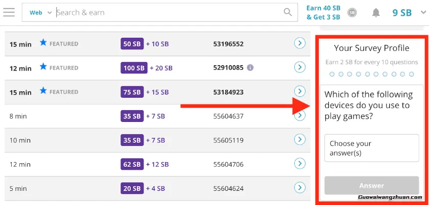Click info icon beside survey 52910085
429x205 pixels.
pyautogui.click(x=250, y=67)
